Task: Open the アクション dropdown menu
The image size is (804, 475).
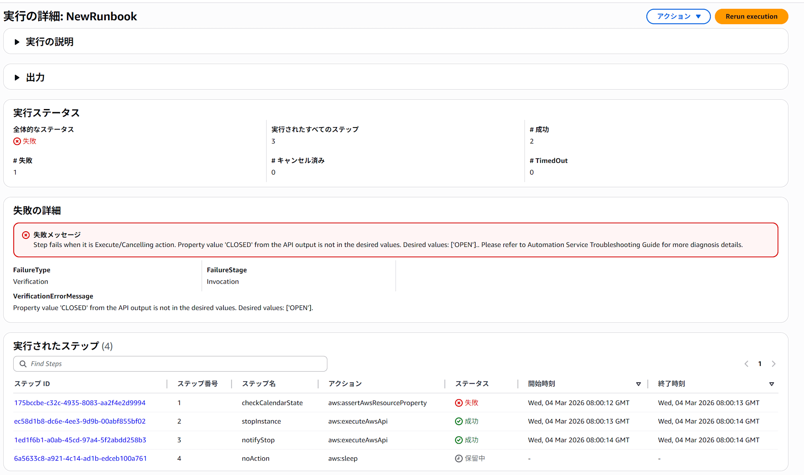Action: (678, 16)
